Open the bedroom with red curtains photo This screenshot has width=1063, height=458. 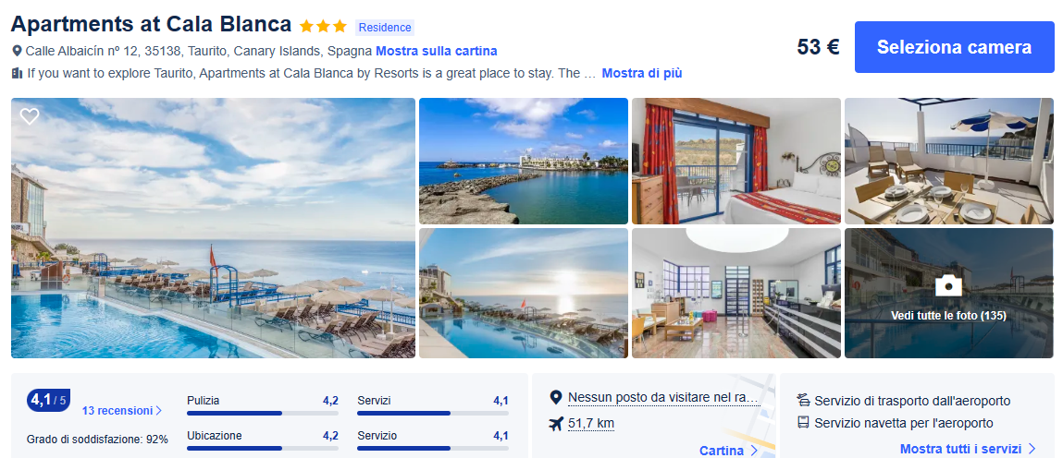click(735, 161)
